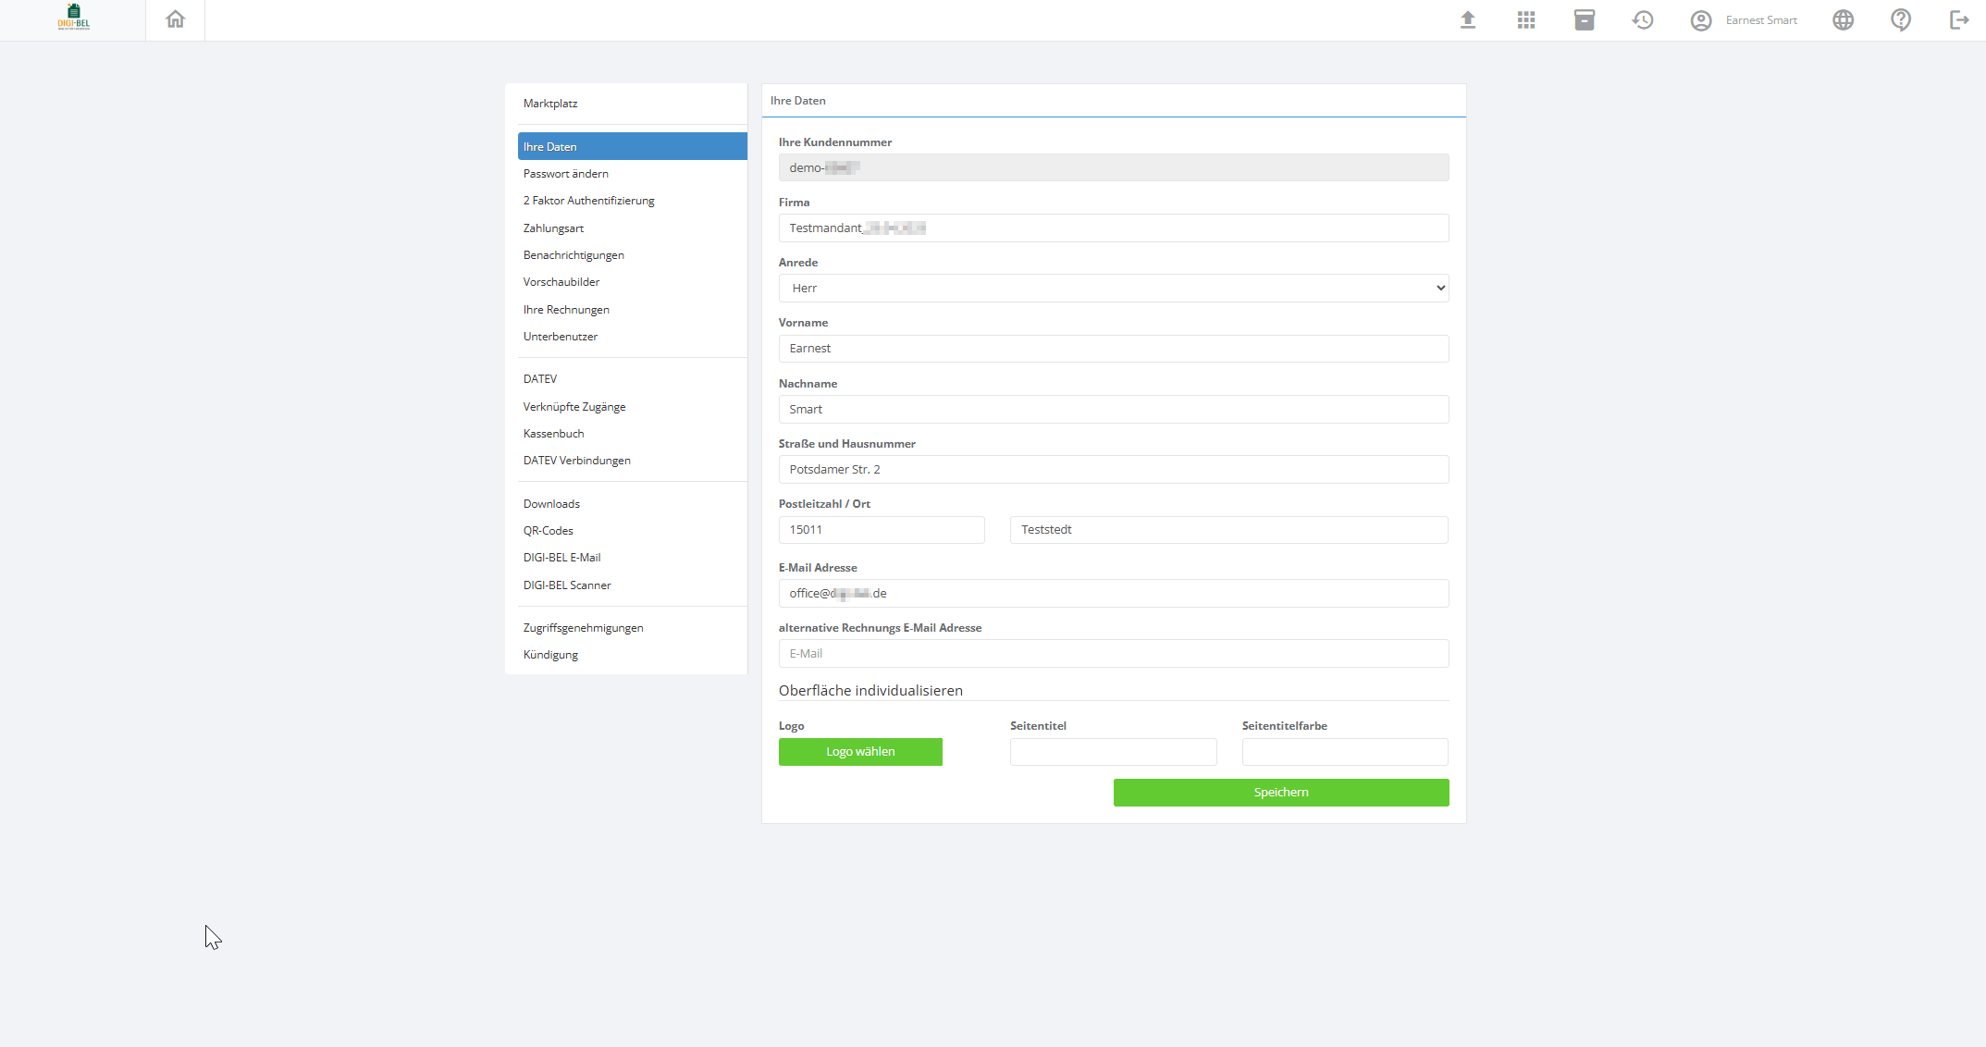Open the help question mark icon
The image size is (1986, 1047).
(1900, 20)
